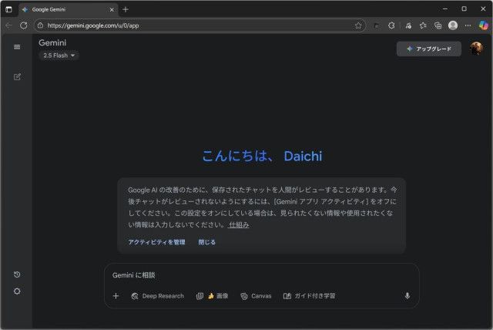Image resolution: width=493 pixels, height=330 pixels.
Task: Click the plus icon to add files
Action: [116, 296]
